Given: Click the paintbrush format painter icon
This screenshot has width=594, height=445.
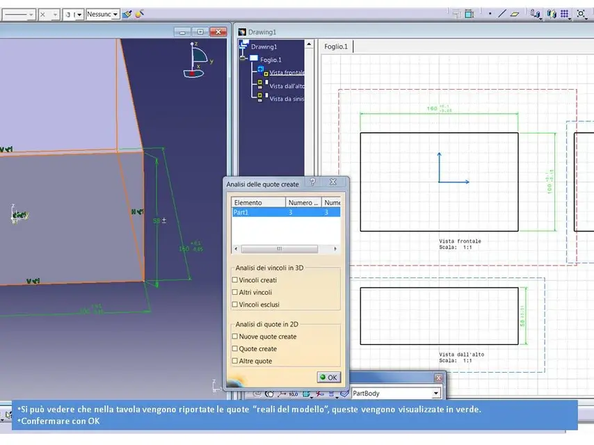Looking at the screenshot, I should (127, 15).
